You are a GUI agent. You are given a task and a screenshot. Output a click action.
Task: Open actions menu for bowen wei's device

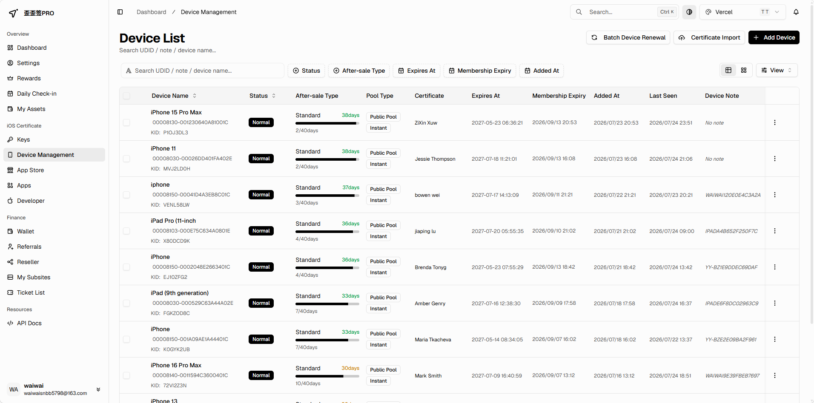(x=775, y=195)
